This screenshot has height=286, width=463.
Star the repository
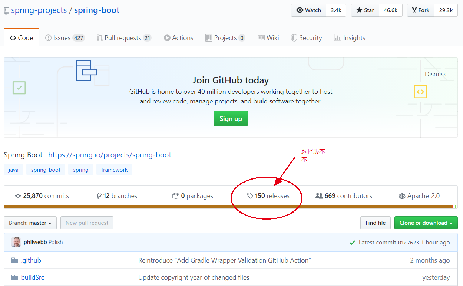[365, 10]
